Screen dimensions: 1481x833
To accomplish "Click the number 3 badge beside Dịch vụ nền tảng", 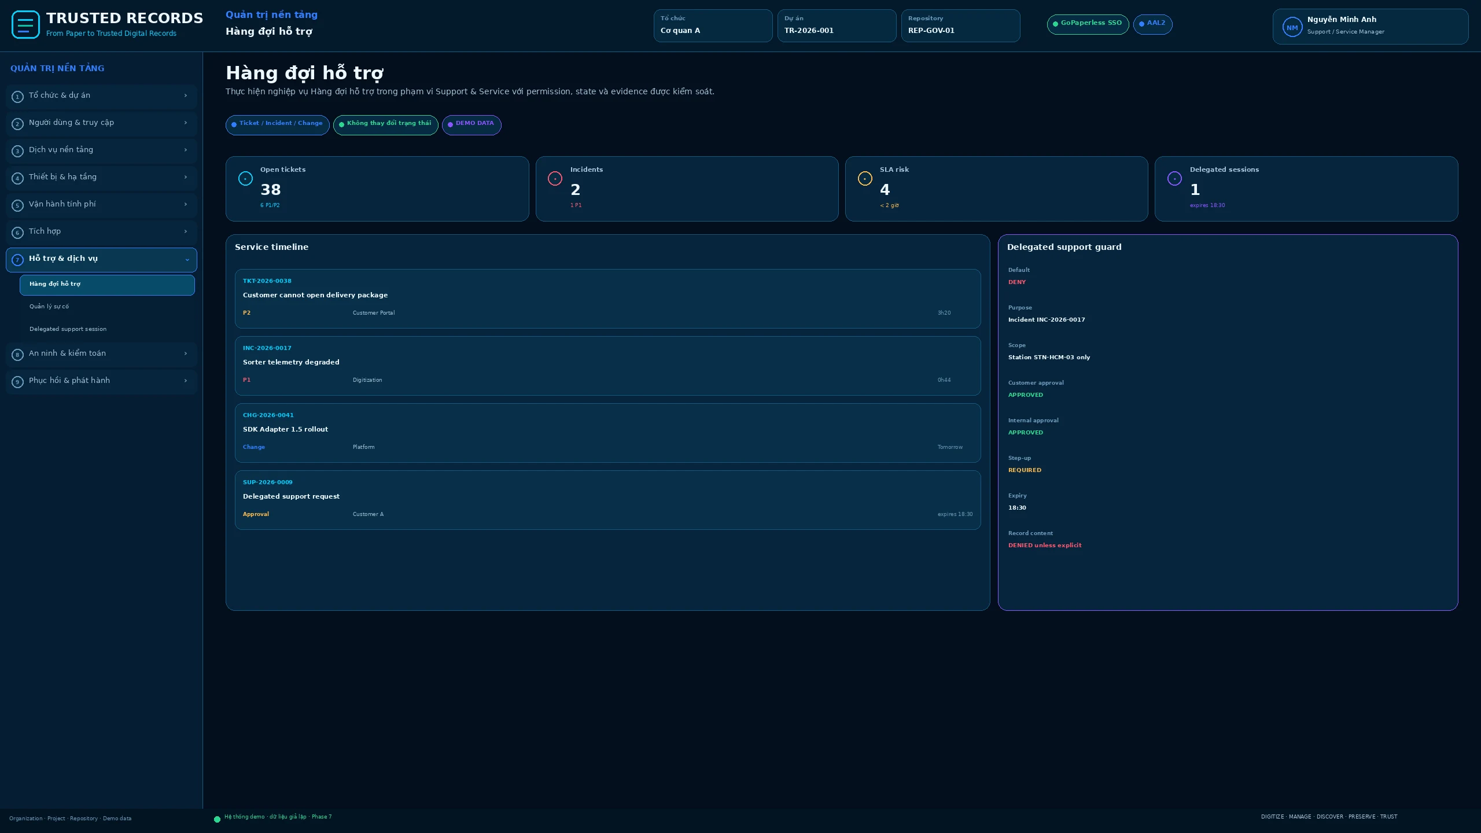I will tap(17, 151).
